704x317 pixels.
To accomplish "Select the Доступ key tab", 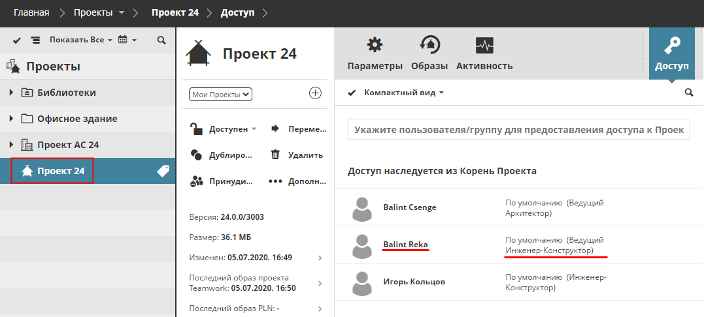I will (672, 53).
